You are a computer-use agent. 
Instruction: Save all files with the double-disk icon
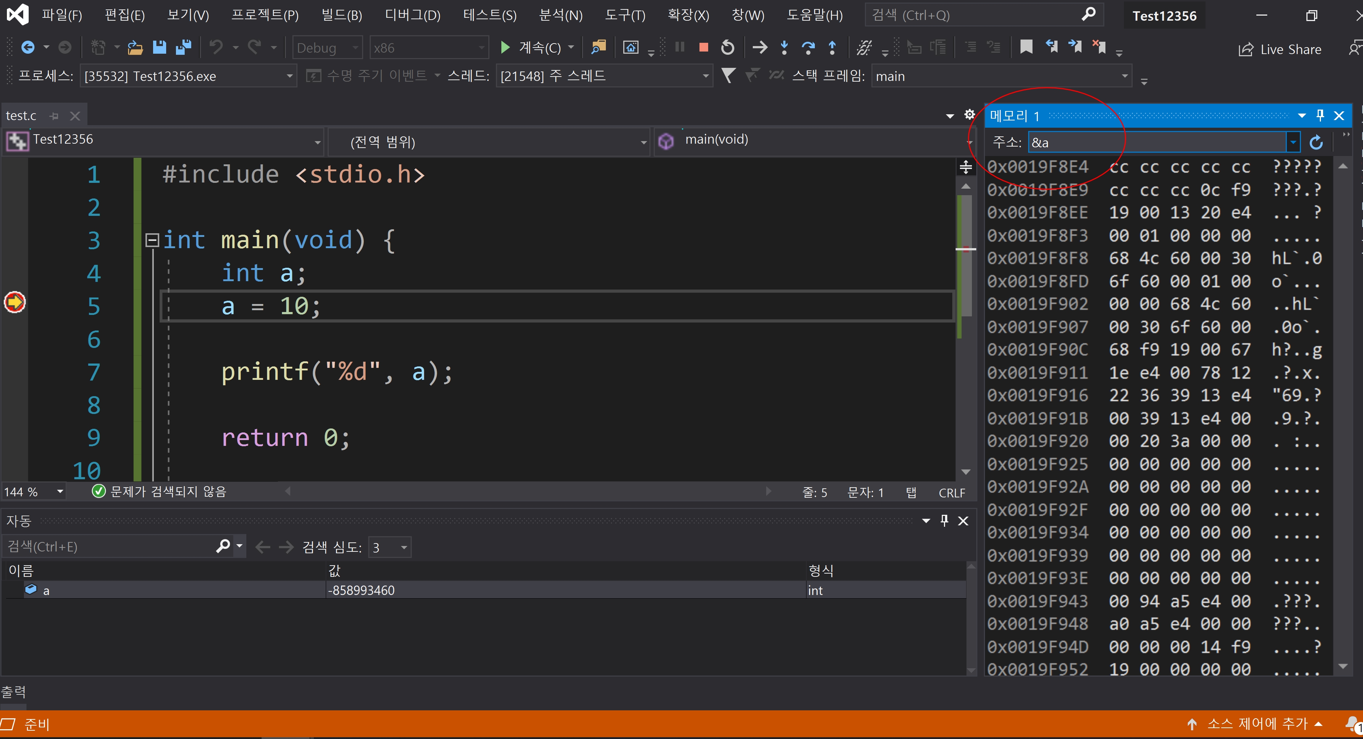click(184, 48)
